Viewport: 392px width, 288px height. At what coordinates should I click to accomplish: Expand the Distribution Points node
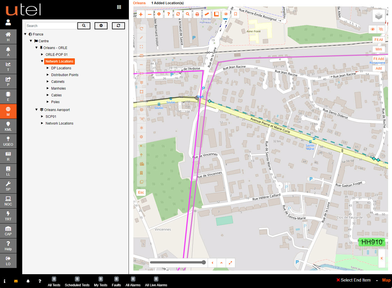48,75
